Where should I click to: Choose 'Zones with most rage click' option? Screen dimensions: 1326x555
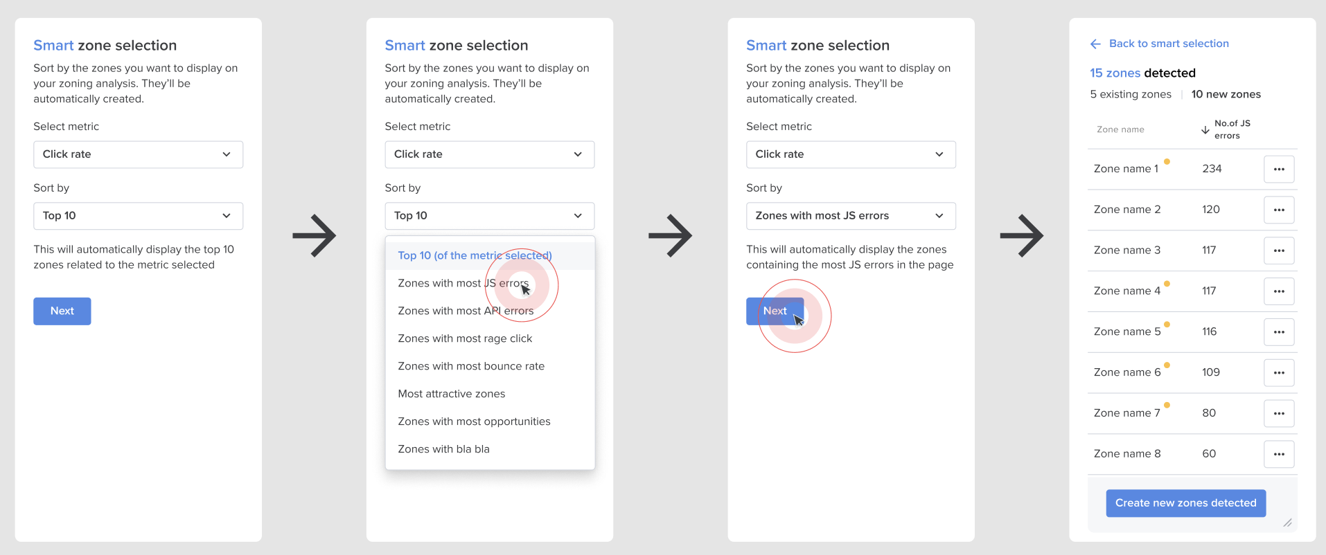[x=465, y=338]
